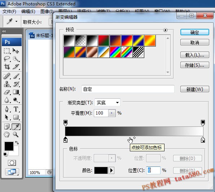Select the left opacity stop above bar
Image resolution: width=215 pixels, height=192 pixels.
pos(66,123)
